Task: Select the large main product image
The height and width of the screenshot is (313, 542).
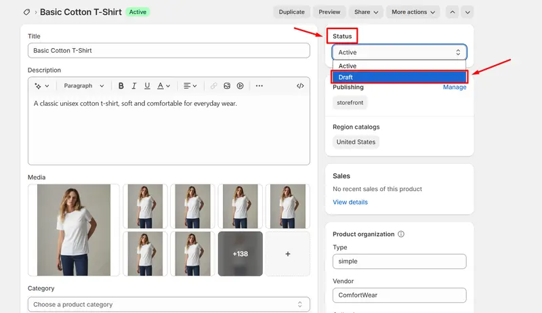Action: [x=74, y=230]
